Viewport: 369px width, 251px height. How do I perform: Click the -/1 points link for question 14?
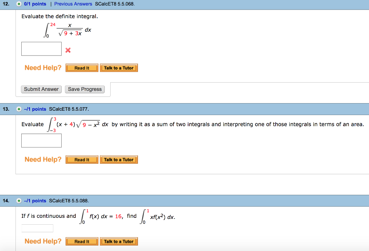click(35, 201)
